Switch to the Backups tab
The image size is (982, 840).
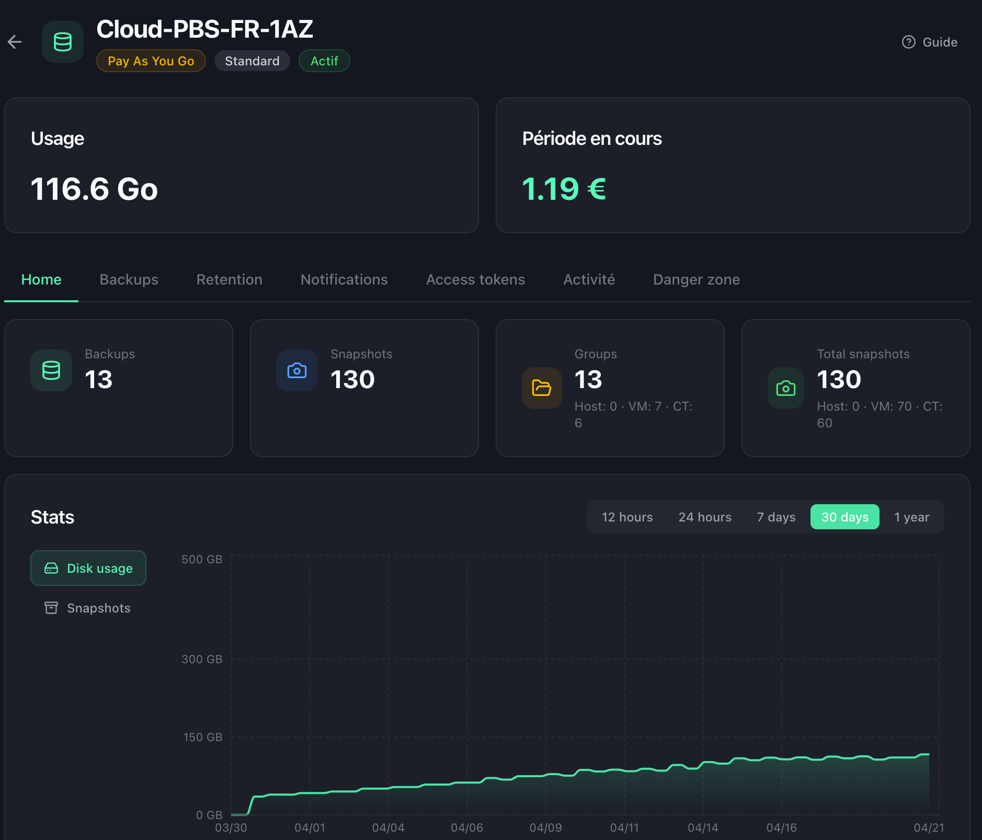pyautogui.click(x=129, y=279)
